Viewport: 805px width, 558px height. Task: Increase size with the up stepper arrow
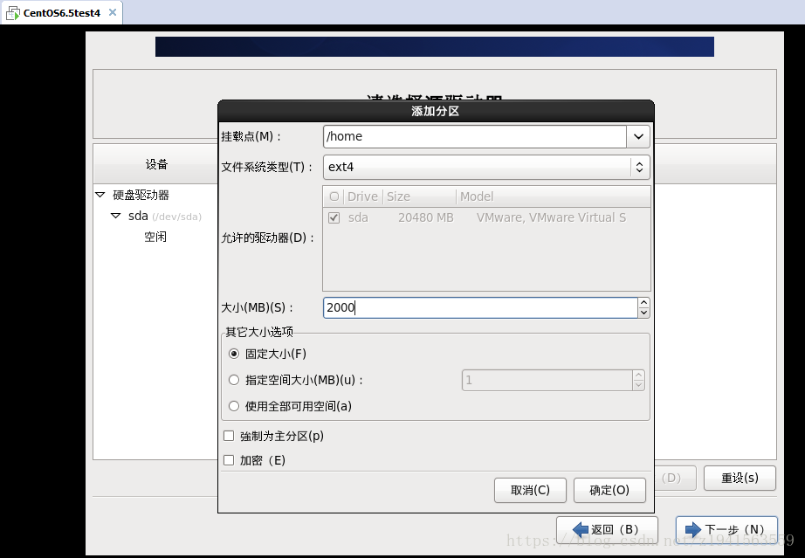(643, 303)
